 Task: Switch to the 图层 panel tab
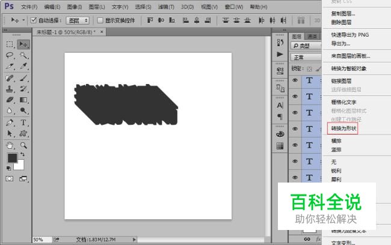(297, 37)
